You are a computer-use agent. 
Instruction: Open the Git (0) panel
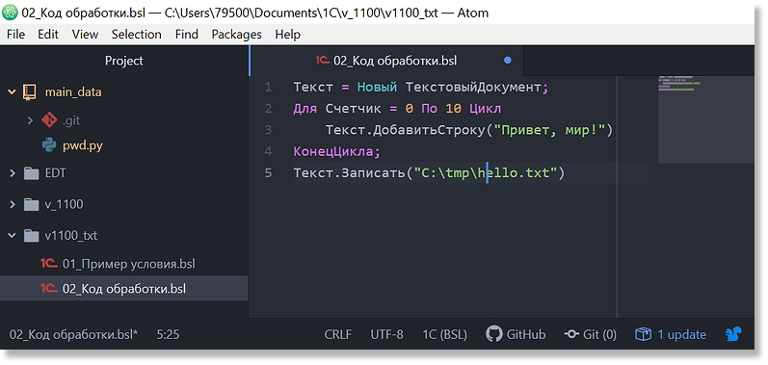(590, 335)
